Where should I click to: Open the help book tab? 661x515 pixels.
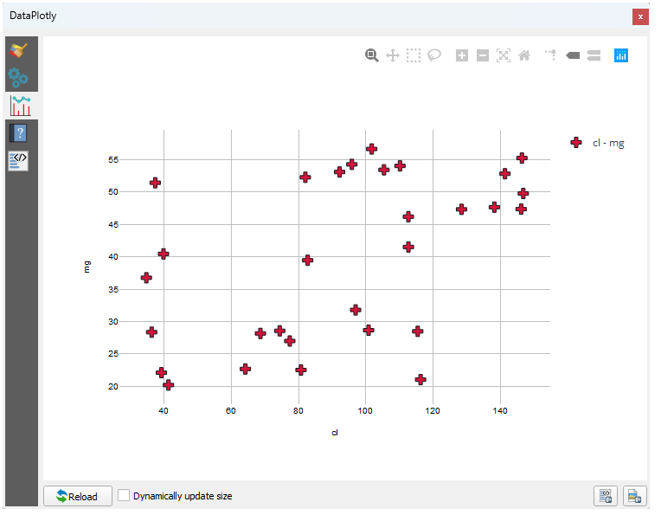19,133
